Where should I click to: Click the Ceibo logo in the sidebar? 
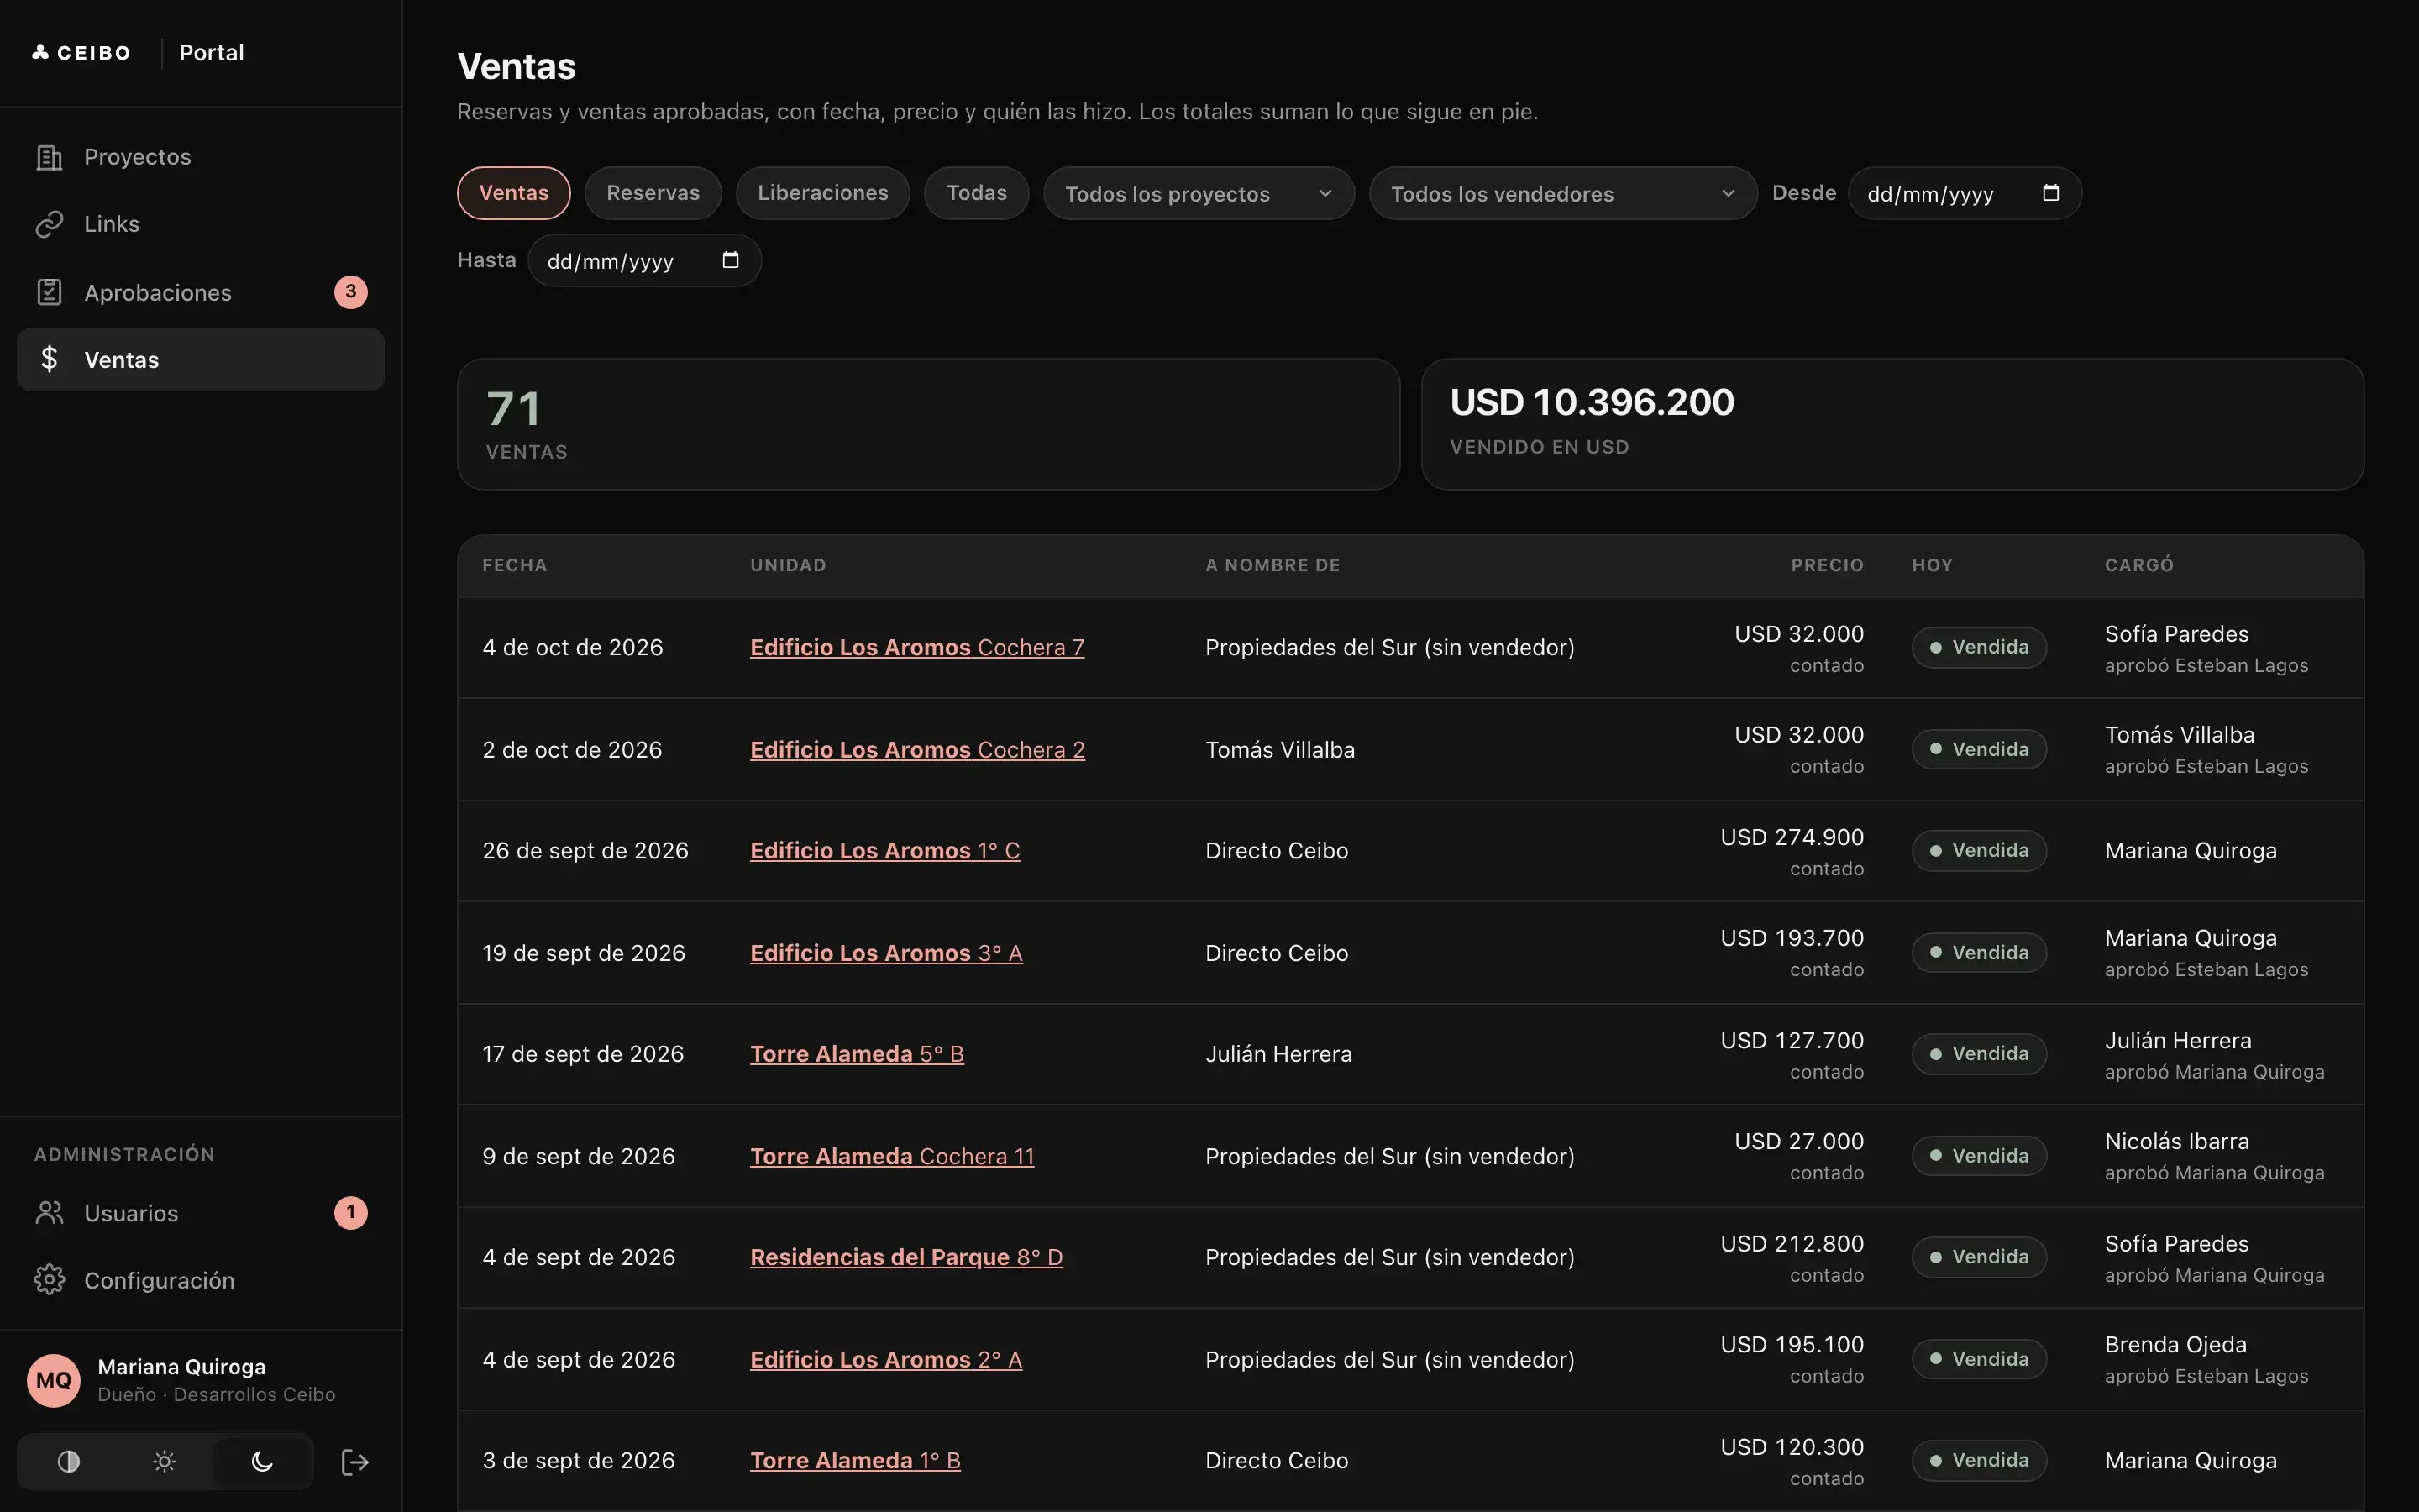point(81,52)
